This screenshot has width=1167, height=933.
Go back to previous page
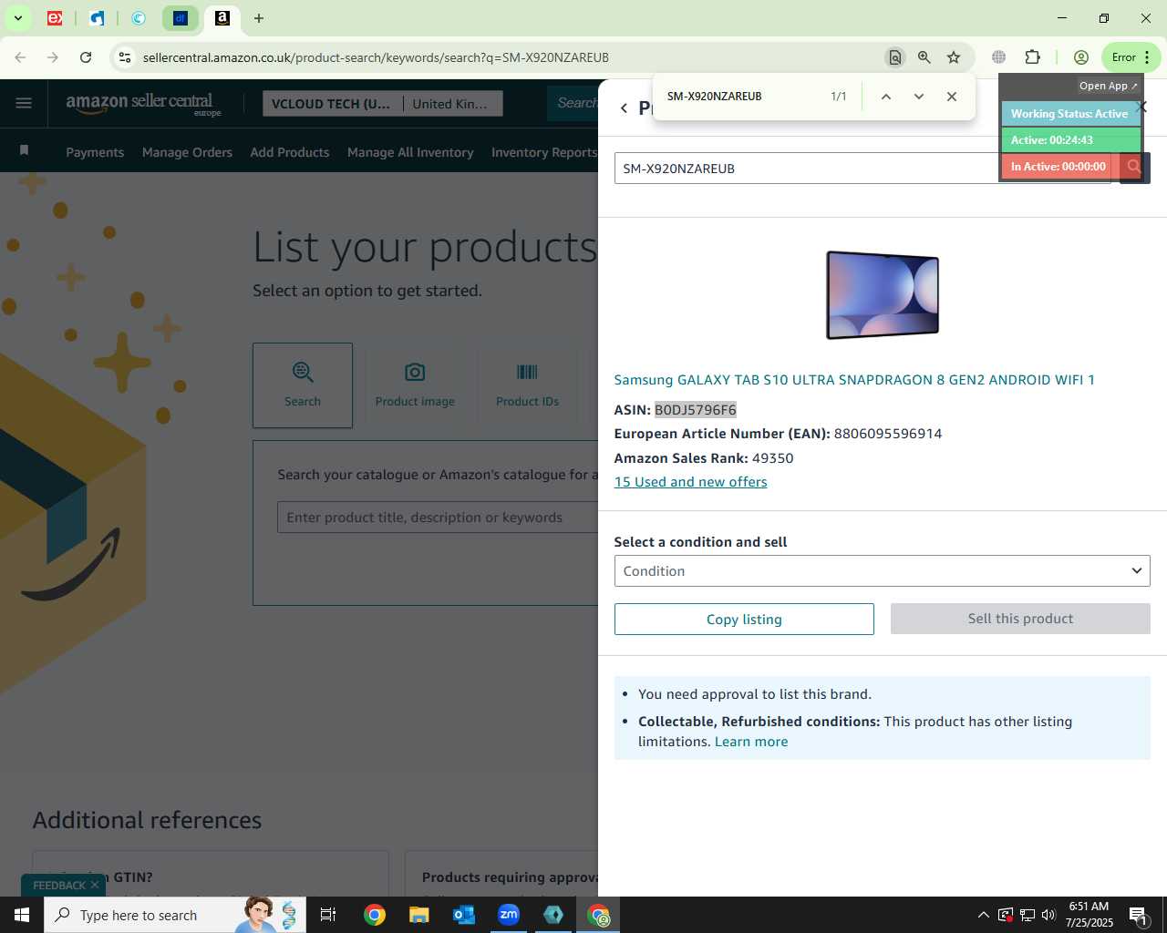[x=20, y=56]
